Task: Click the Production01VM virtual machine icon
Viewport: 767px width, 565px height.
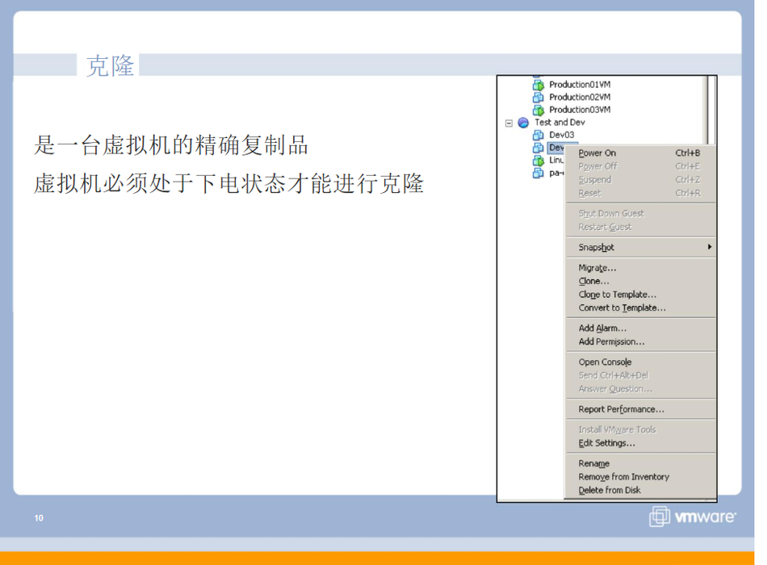Action: (539, 85)
